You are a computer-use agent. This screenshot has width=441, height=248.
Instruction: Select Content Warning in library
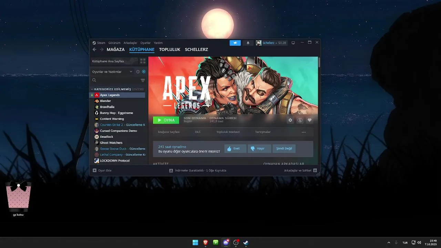tap(117, 119)
